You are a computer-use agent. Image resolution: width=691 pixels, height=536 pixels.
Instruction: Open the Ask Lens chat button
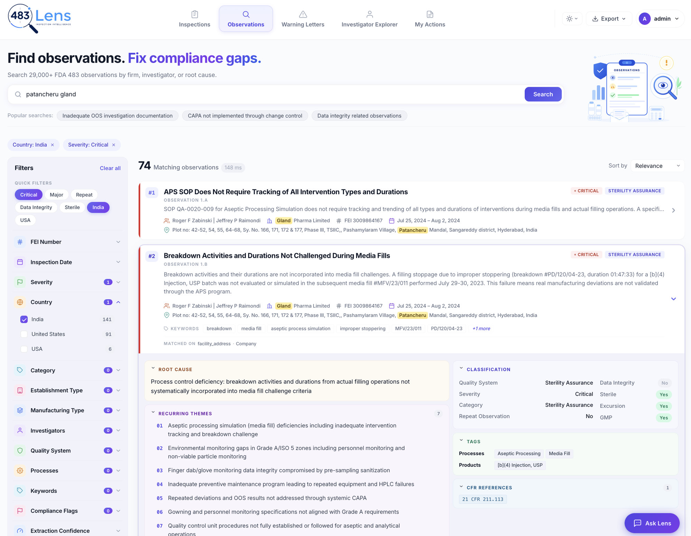coord(652,523)
